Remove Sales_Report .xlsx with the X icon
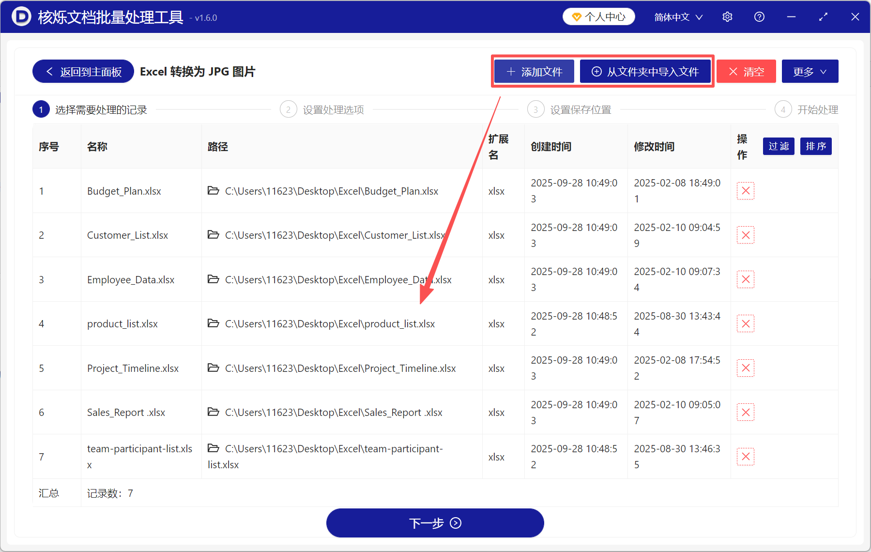The height and width of the screenshot is (552, 871). pos(745,412)
